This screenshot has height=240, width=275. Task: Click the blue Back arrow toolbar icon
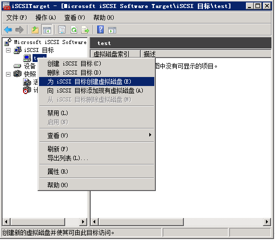coord(8,30)
